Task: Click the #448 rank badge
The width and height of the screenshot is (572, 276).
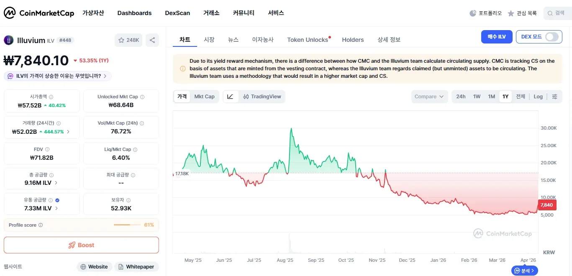Action: [65, 40]
